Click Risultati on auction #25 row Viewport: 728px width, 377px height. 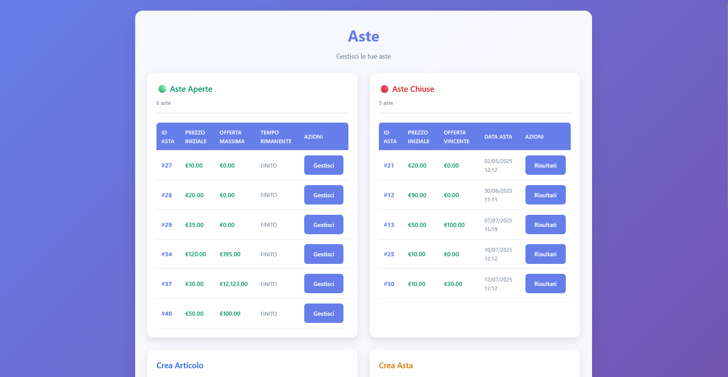point(545,254)
